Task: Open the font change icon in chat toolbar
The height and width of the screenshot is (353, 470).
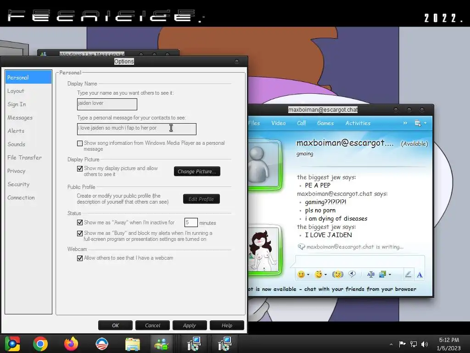Action: tap(371, 274)
